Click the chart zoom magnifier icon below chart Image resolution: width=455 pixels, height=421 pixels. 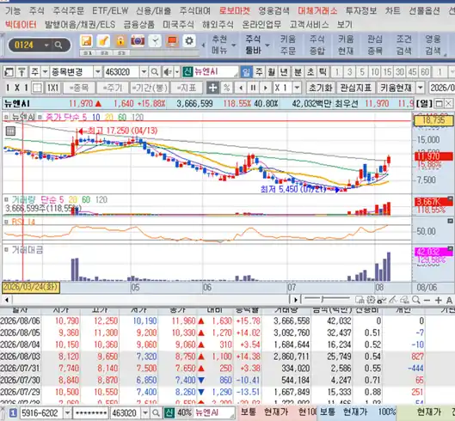pyautogui.click(x=415, y=300)
